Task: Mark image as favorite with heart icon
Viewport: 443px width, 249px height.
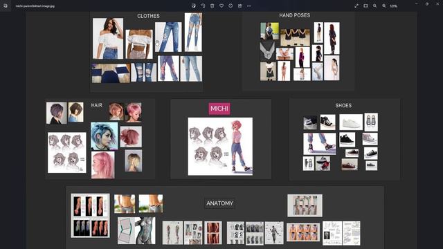Action: point(221,6)
